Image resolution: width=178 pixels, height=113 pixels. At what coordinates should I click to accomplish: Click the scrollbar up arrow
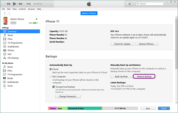point(176,17)
